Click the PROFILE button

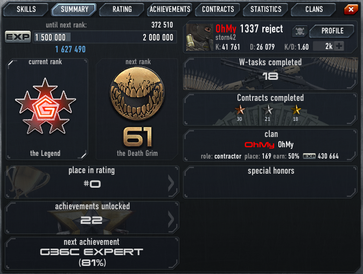pyautogui.click(x=332, y=31)
